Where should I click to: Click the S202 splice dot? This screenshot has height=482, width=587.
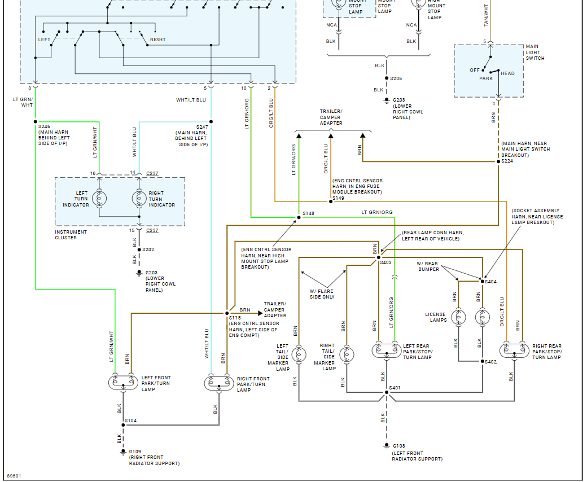tap(139, 249)
